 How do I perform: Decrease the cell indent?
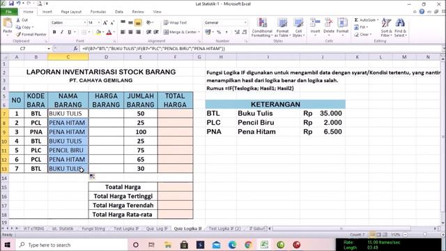[x=148, y=32]
